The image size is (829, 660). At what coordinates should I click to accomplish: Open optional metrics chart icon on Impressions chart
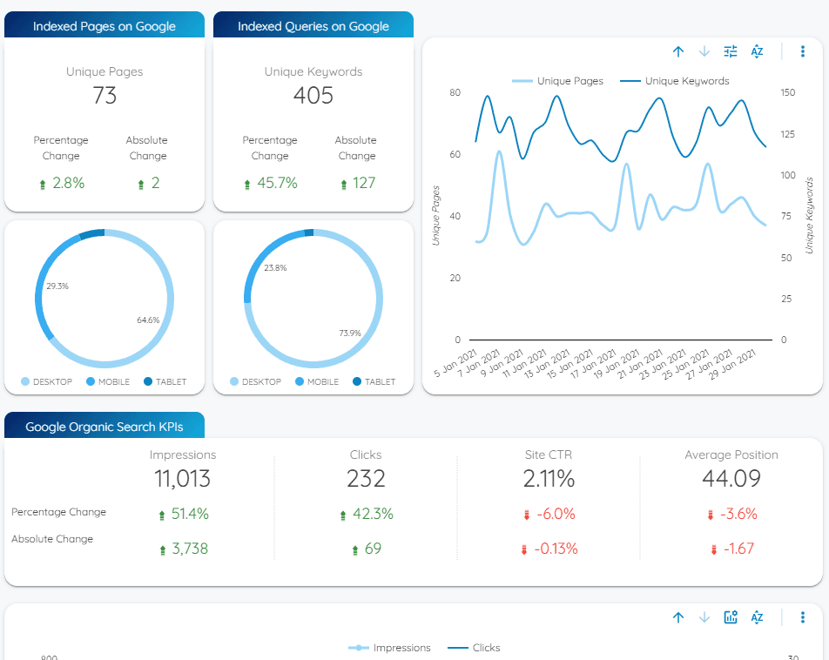[731, 617]
